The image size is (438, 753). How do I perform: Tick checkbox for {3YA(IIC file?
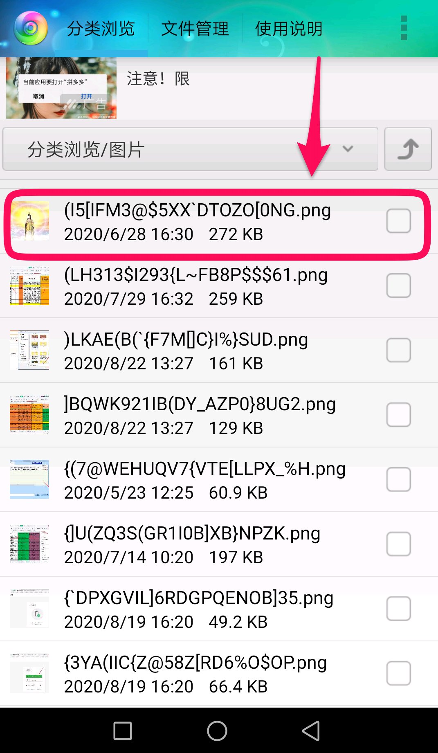coord(399,673)
